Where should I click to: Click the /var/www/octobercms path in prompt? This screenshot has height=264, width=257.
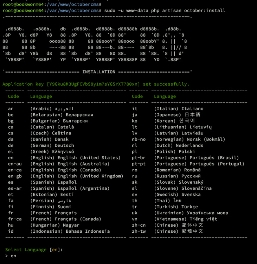73,11
